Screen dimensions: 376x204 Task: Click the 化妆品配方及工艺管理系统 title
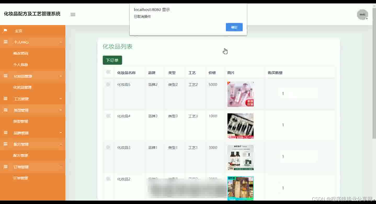click(32, 14)
